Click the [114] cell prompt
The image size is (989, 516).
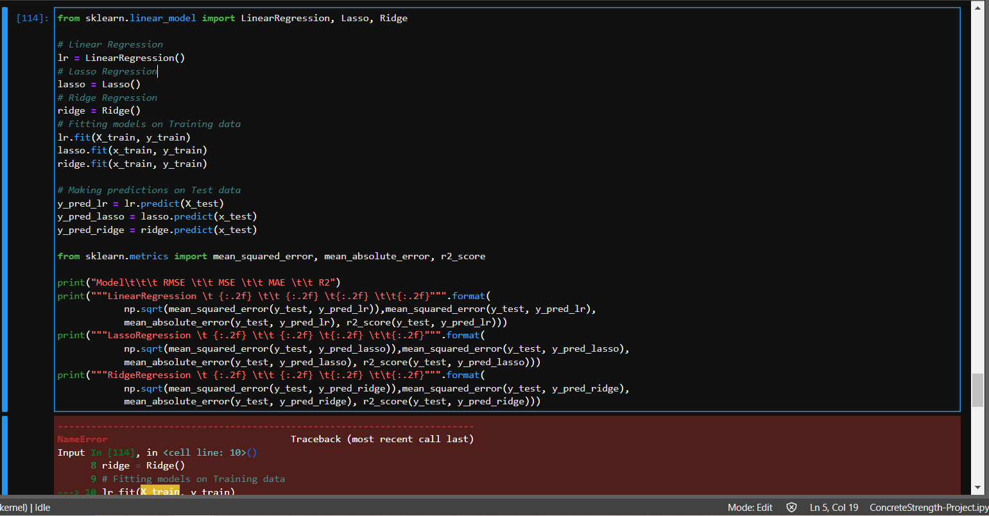[33, 18]
